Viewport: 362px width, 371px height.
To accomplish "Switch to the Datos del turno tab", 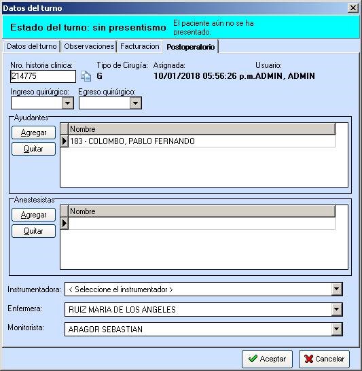I will [x=32, y=46].
